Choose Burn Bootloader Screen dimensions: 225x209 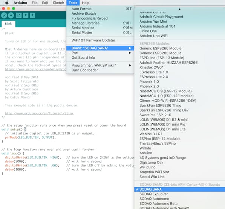coord(100,70)
